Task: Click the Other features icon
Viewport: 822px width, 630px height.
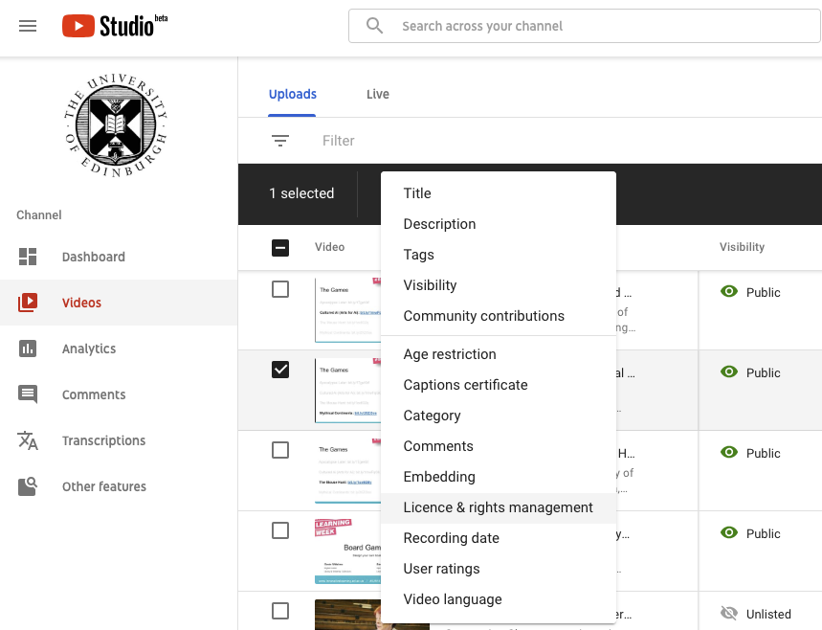Action: [x=28, y=486]
